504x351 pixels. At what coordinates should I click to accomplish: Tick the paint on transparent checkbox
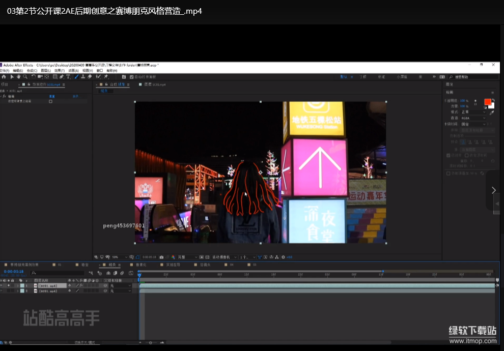click(x=50, y=101)
